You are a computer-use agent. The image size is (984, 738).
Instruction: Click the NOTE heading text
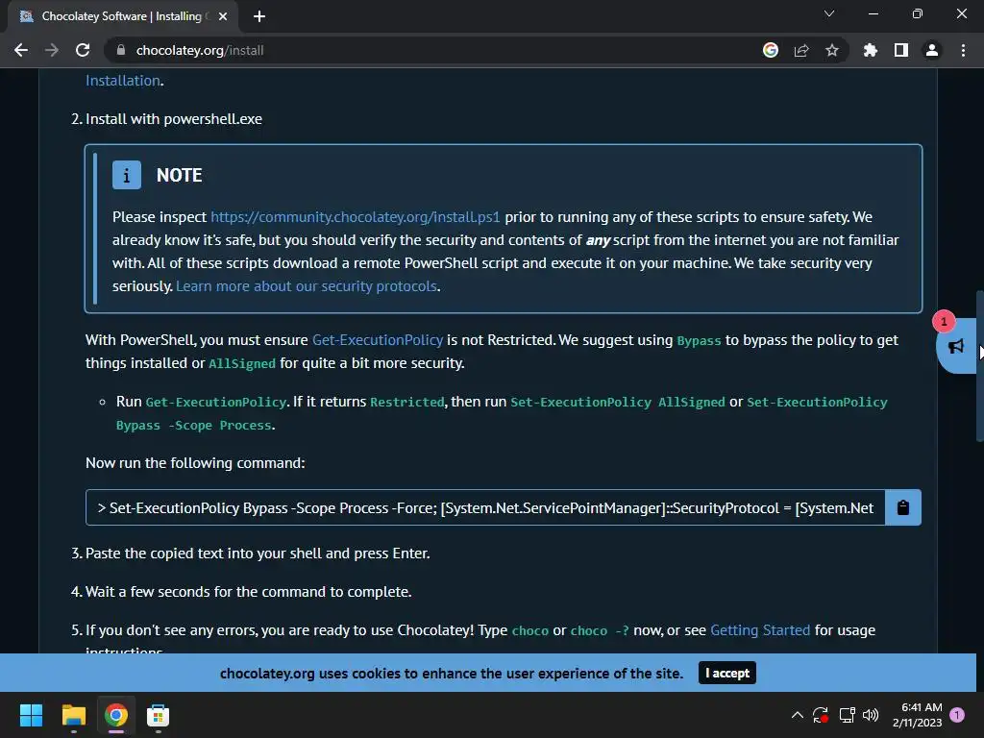click(180, 175)
